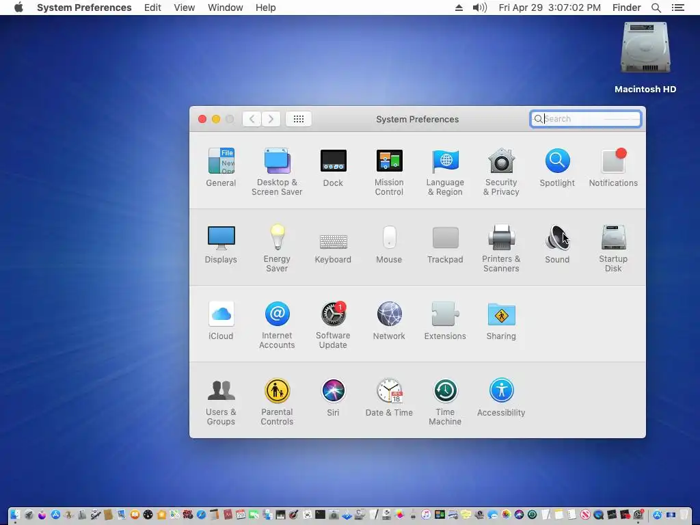Image resolution: width=700 pixels, height=525 pixels.
Task: Open the Sound preference pane
Action: click(x=557, y=245)
